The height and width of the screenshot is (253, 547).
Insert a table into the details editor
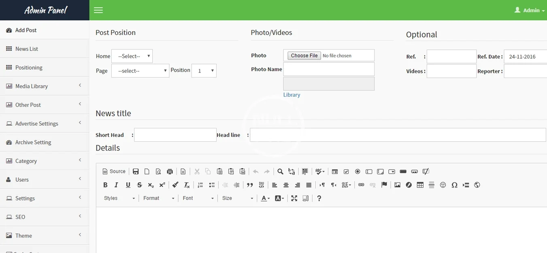[420, 185]
